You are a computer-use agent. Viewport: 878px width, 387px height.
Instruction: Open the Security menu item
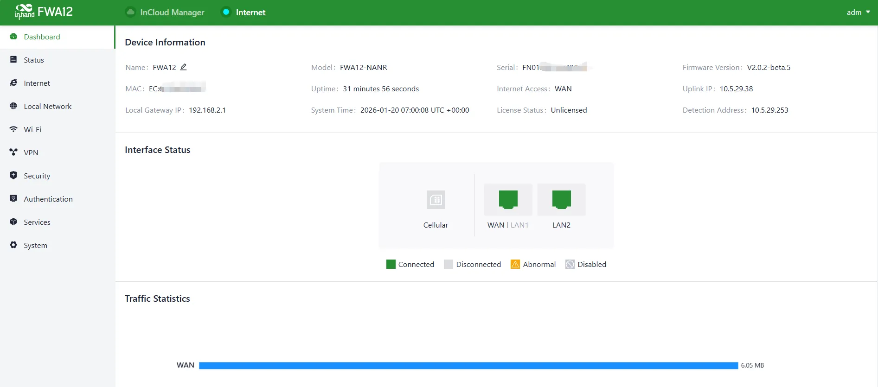click(58, 176)
